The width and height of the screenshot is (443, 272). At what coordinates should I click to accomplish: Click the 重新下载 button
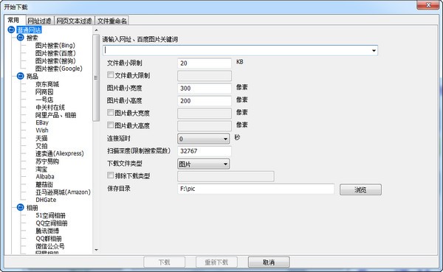point(216,262)
